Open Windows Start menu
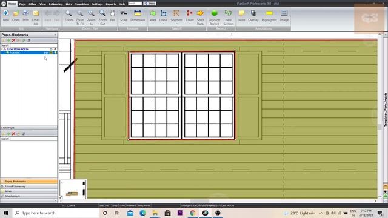This screenshot has height=218, width=388. click(x=6, y=213)
